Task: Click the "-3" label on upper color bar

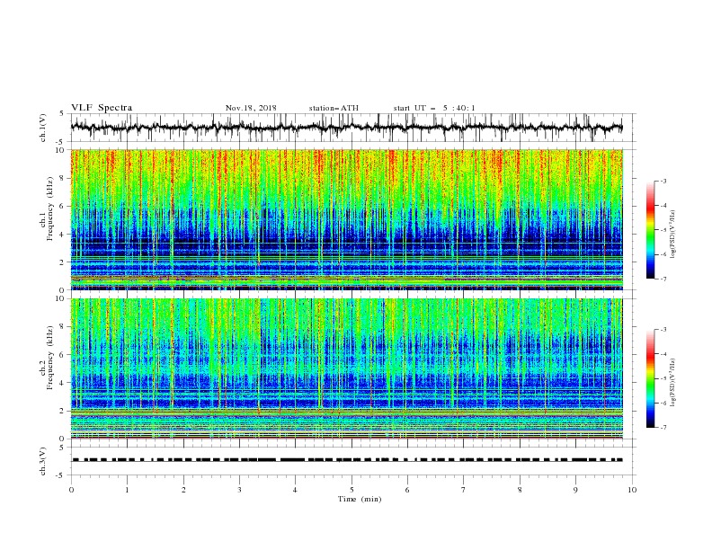Action: click(663, 181)
